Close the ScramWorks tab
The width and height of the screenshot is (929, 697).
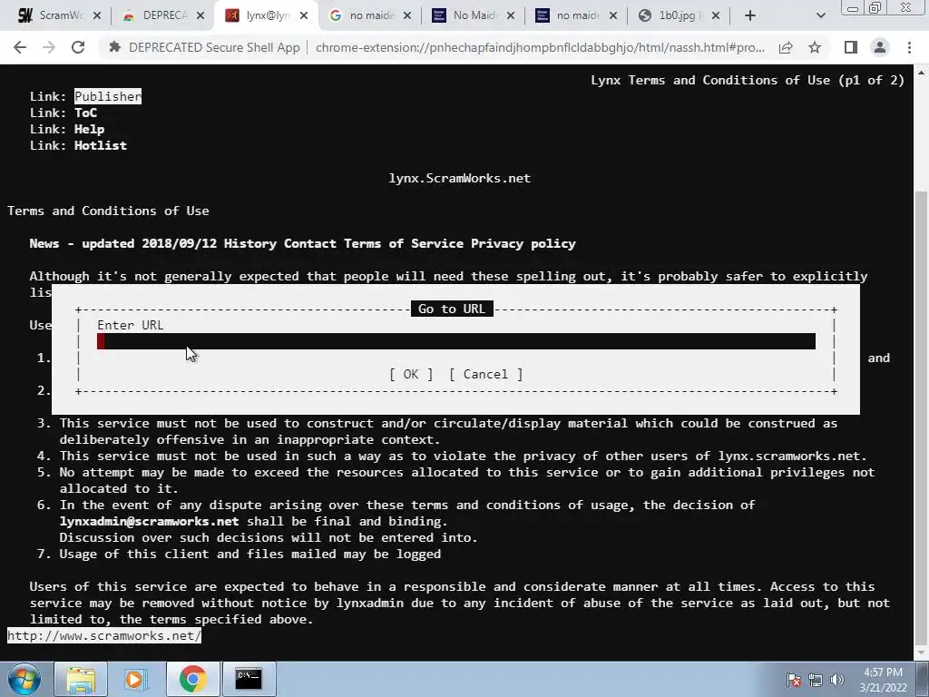[97, 15]
